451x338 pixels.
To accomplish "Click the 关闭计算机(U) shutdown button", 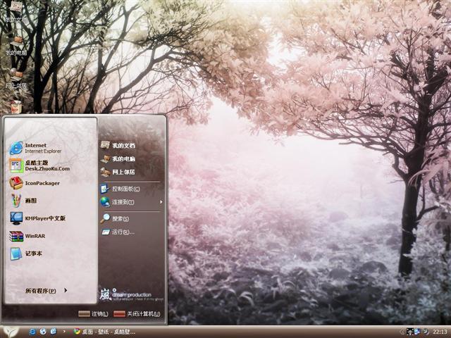I will click(137, 314).
